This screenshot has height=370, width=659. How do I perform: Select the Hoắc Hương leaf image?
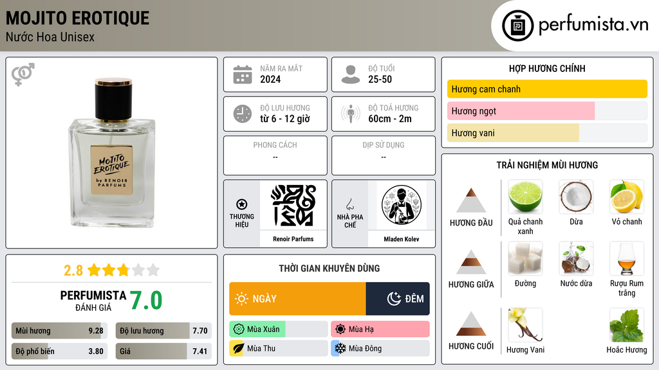[x=627, y=325]
